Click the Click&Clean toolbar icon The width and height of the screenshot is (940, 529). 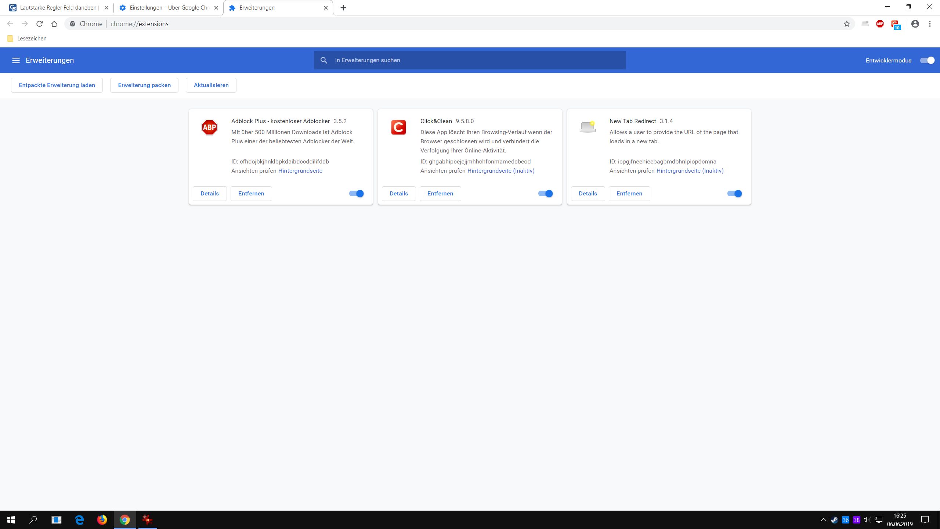pyautogui.click(x=895, y=24)
